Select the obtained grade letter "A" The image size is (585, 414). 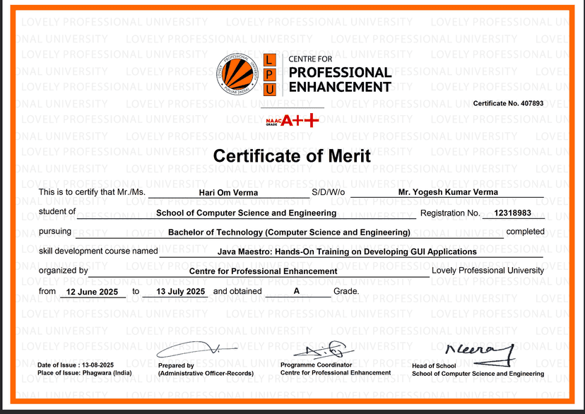click(x=297, y=291)
